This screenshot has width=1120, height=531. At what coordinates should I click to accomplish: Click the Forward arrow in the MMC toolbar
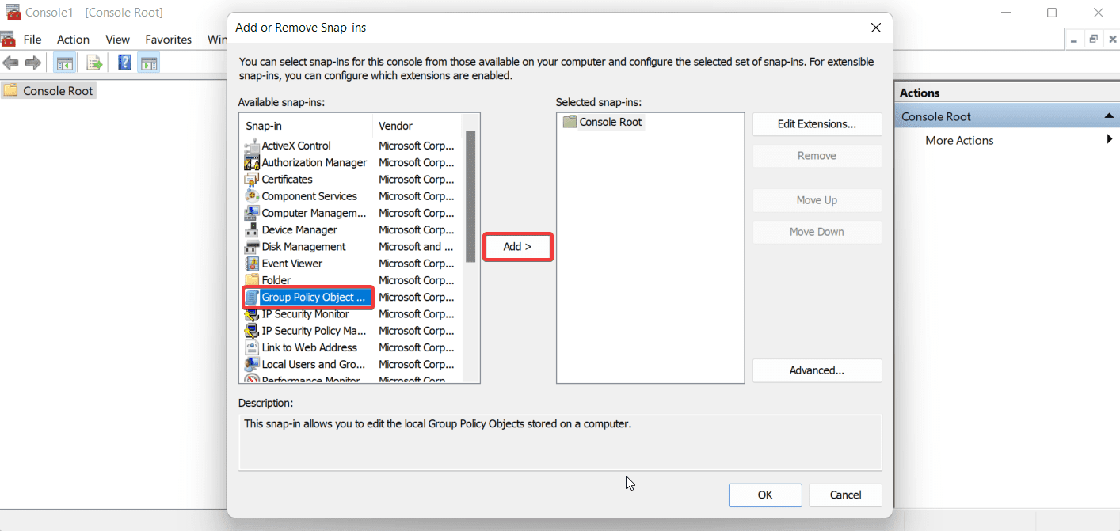click(32, 63)
